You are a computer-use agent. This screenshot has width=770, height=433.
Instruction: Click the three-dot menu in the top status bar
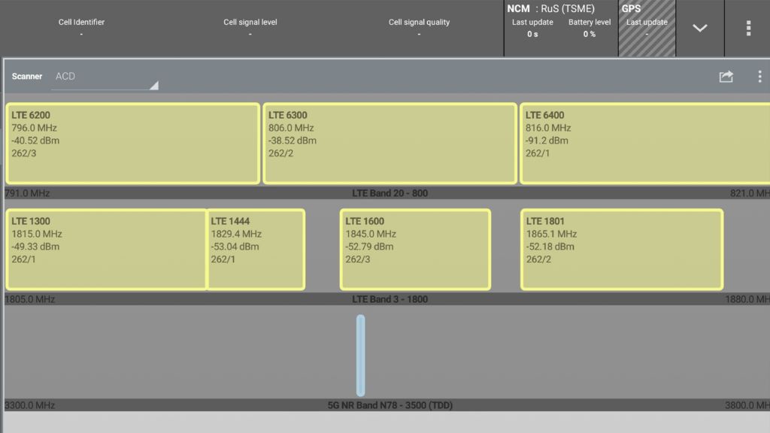pyautogui.click(x=748, y=28)
